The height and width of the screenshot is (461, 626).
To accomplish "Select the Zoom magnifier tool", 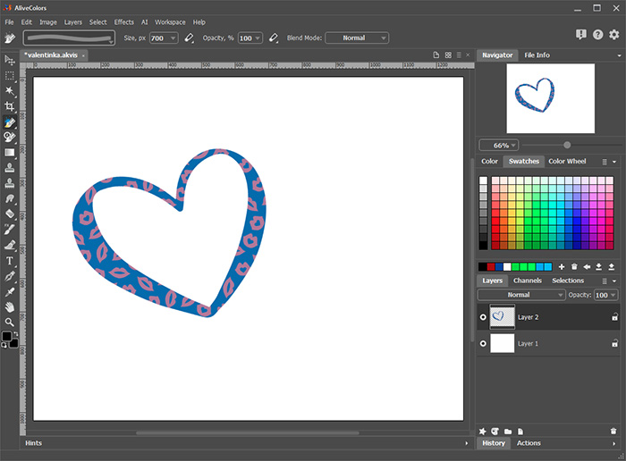I will click(x=9, y=323).
